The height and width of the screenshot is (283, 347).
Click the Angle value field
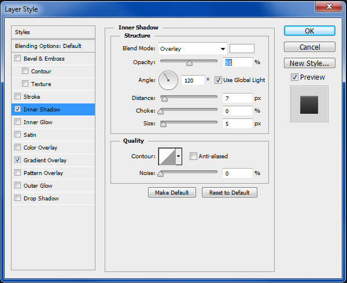click(193, 80)
